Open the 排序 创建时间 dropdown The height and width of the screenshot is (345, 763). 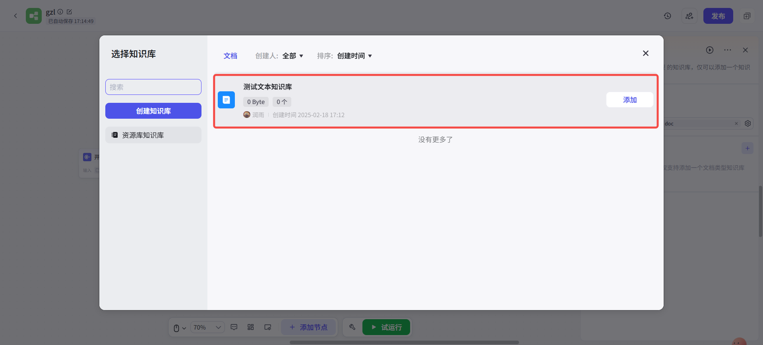pos(354,56)
